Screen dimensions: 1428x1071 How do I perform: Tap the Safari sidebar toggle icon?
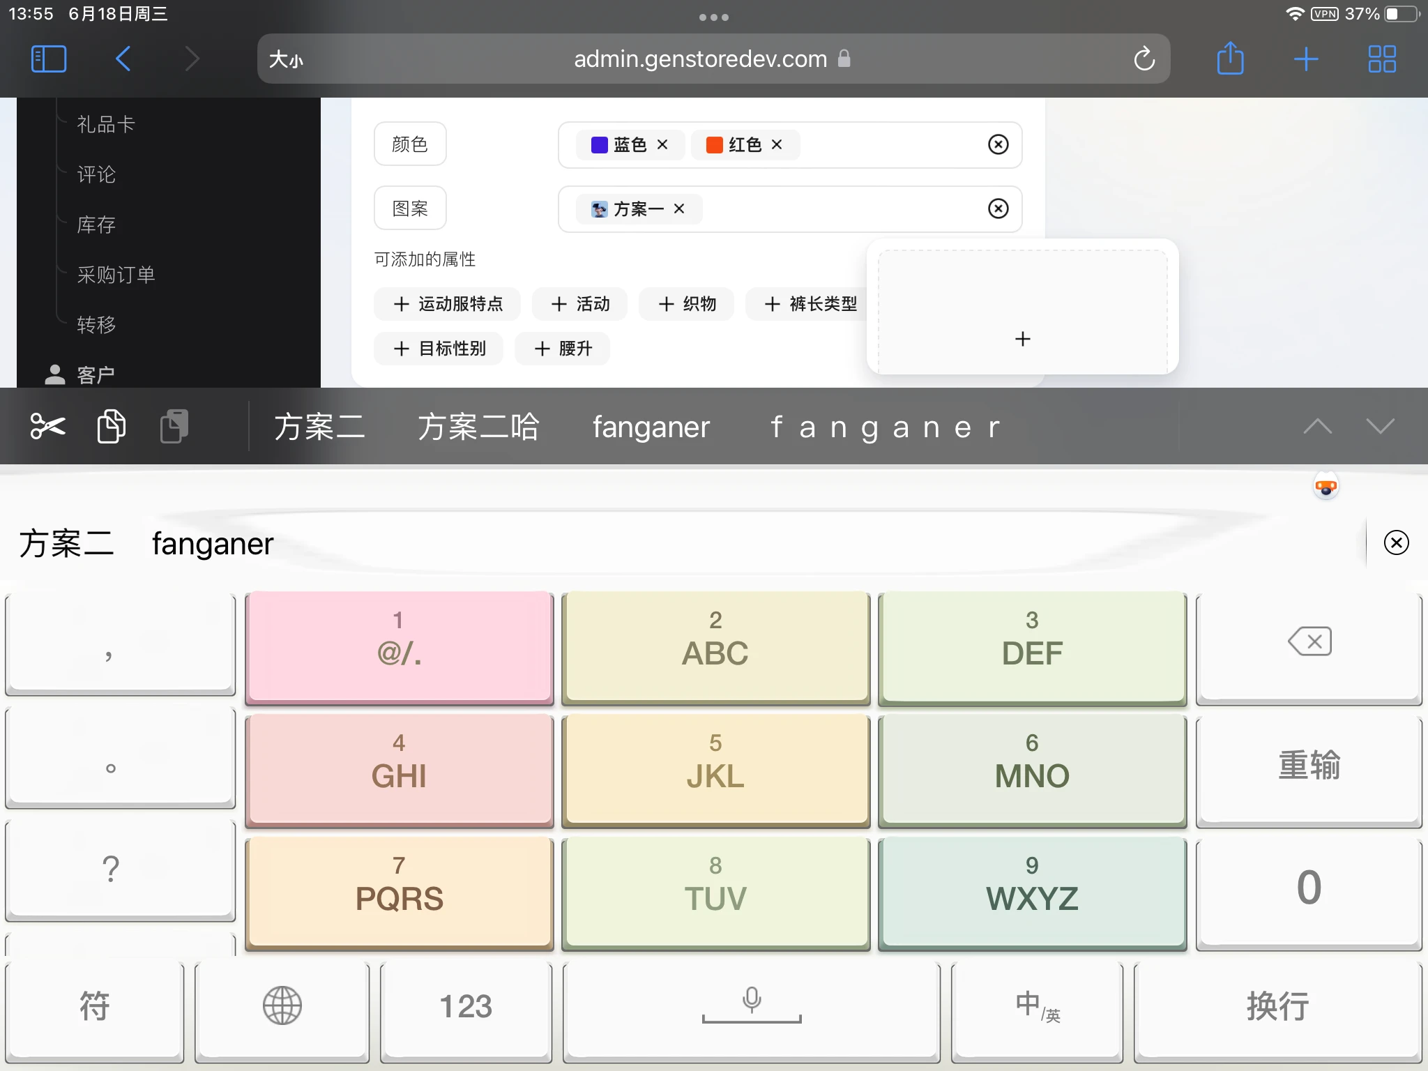(49, 59)
